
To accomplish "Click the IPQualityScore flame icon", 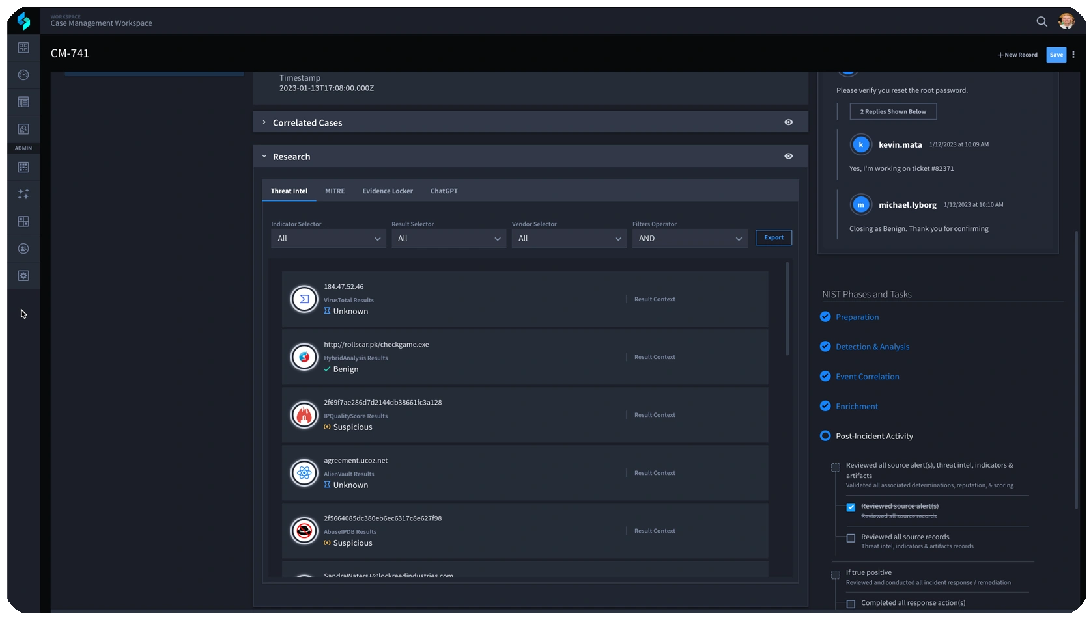I will pyautogui.click(x=304, y=415).
